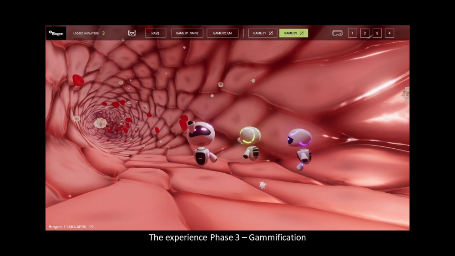This screenshot has height=256, width=455.
Task: Click the Biogen logo
Action: pyautogui.click(x=56, y=33)
